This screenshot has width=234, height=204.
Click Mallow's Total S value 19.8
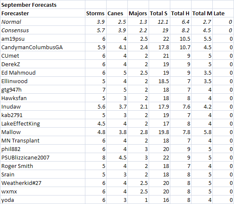pyautogui.click(x=159, y=132)
